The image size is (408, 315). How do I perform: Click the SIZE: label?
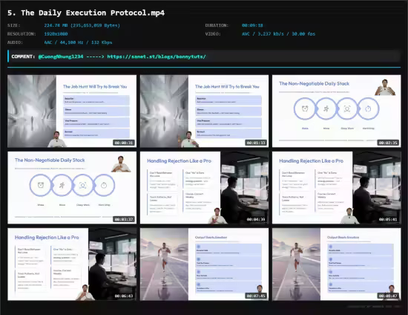coord(14,25)
